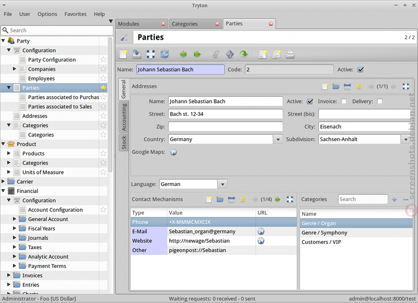Screen dimensions: 418x303
Task: Open the Subdivision dropdown
Action: (405, 139)
